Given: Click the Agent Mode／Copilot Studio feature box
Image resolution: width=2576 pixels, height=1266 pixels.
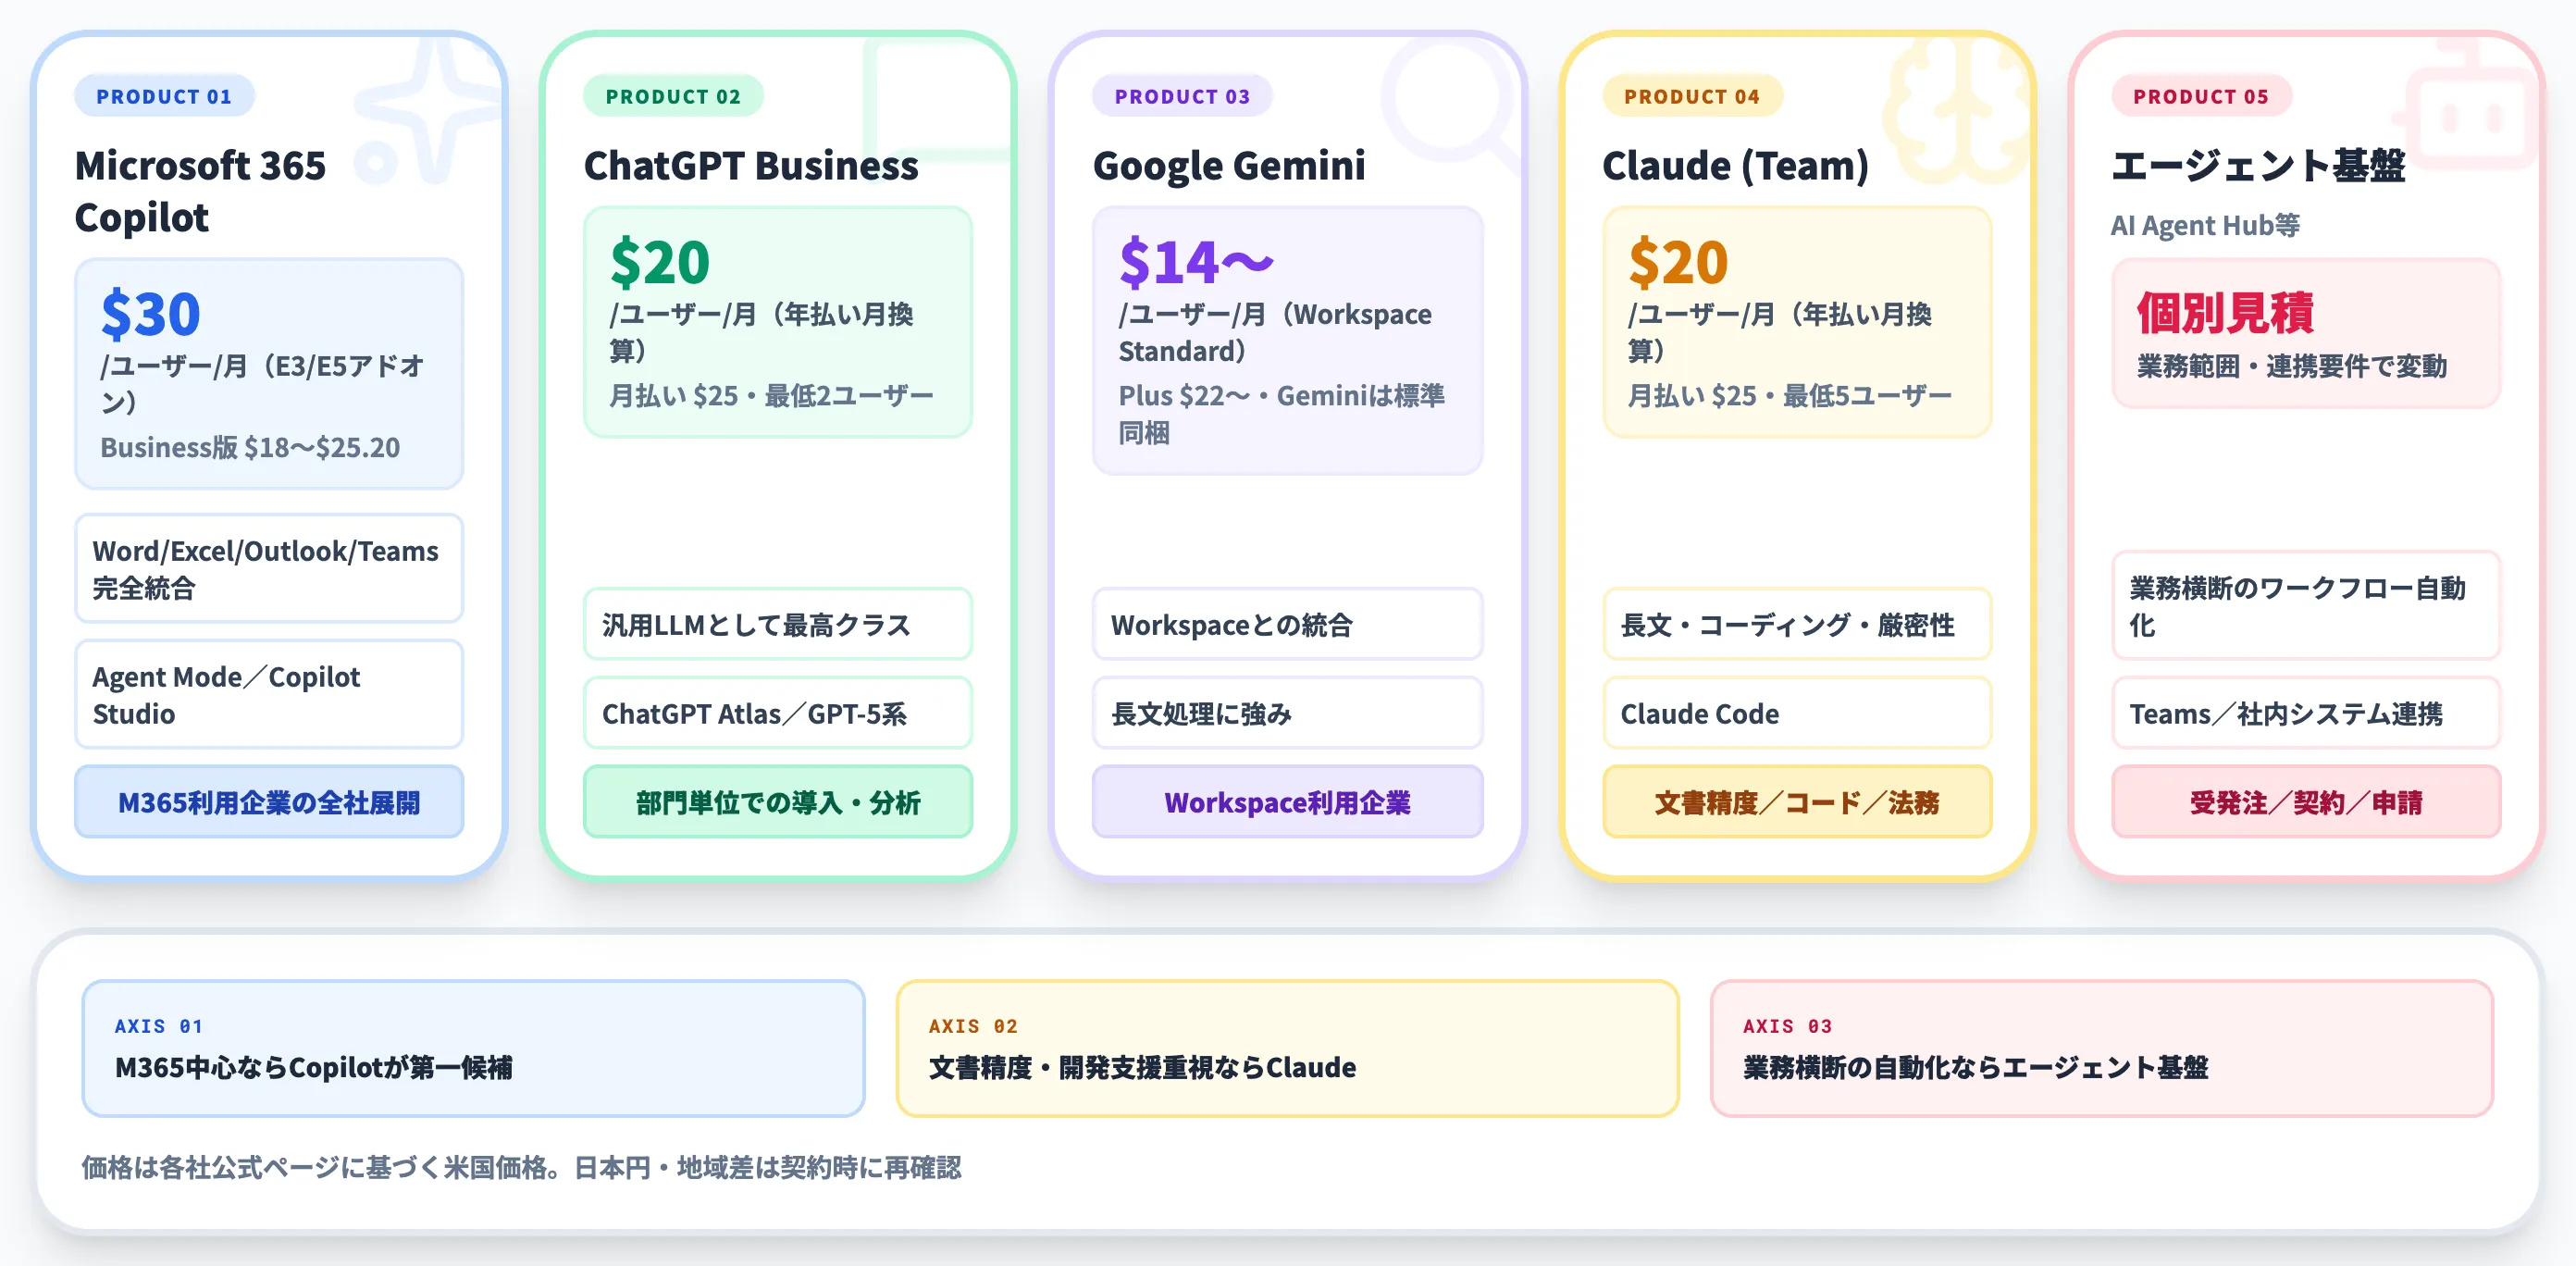Looking at the screenshot, I should click(269, 694).
